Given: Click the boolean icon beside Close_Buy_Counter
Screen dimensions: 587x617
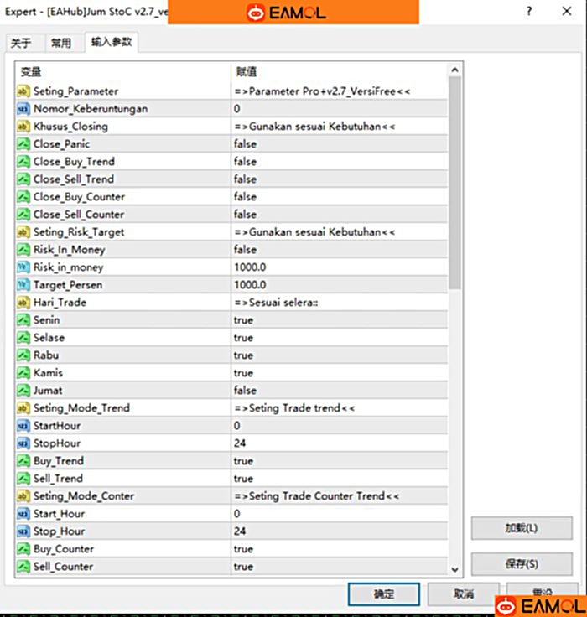Looking at the screenshot, I should (23, 197).
